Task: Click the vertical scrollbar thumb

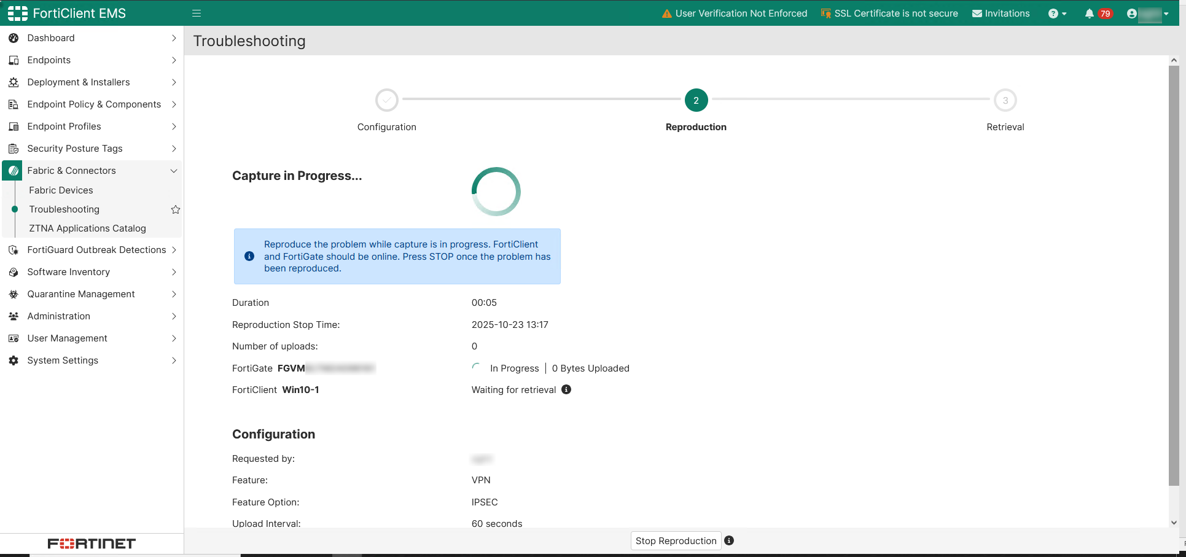Action: click(1174, 276)
